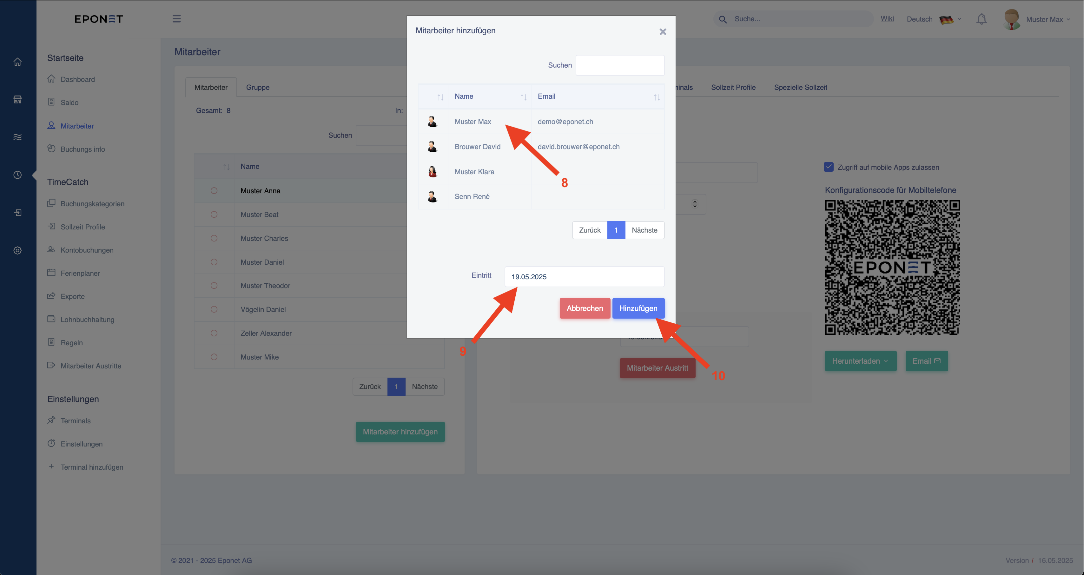Expand the Muster Max user menu
The height and width of the screenshot is (575, 1084).
[x=1037, y=19]
